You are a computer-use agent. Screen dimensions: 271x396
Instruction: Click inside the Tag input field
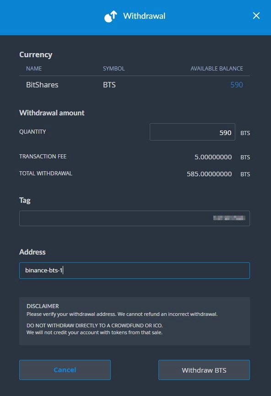[x=135, y=218]
